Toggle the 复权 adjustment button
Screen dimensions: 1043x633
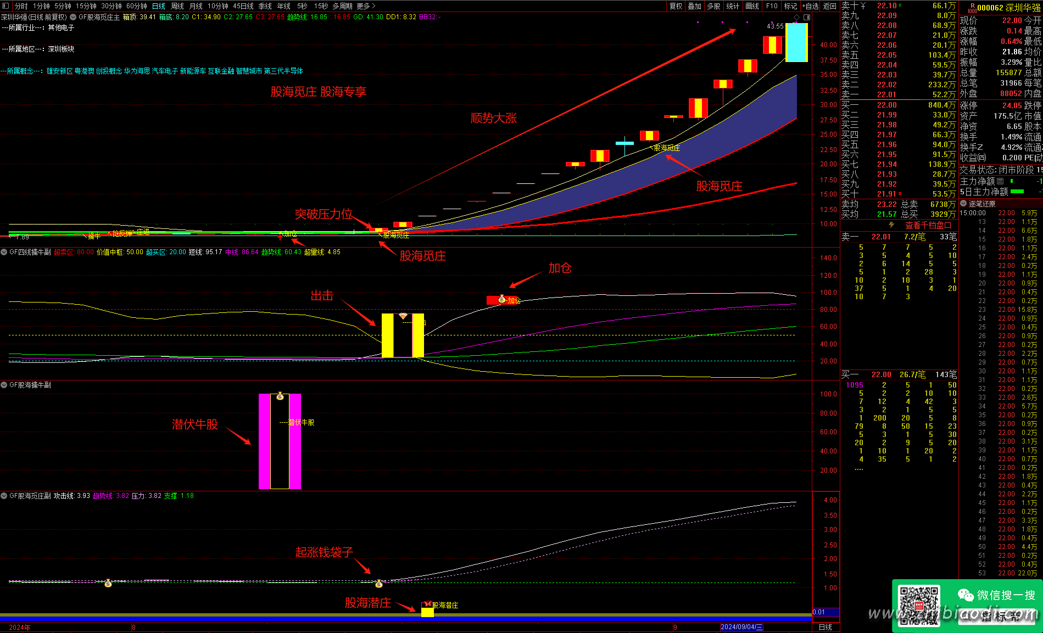676,6
